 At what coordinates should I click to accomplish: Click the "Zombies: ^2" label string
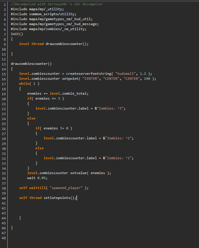click(118, 138)
